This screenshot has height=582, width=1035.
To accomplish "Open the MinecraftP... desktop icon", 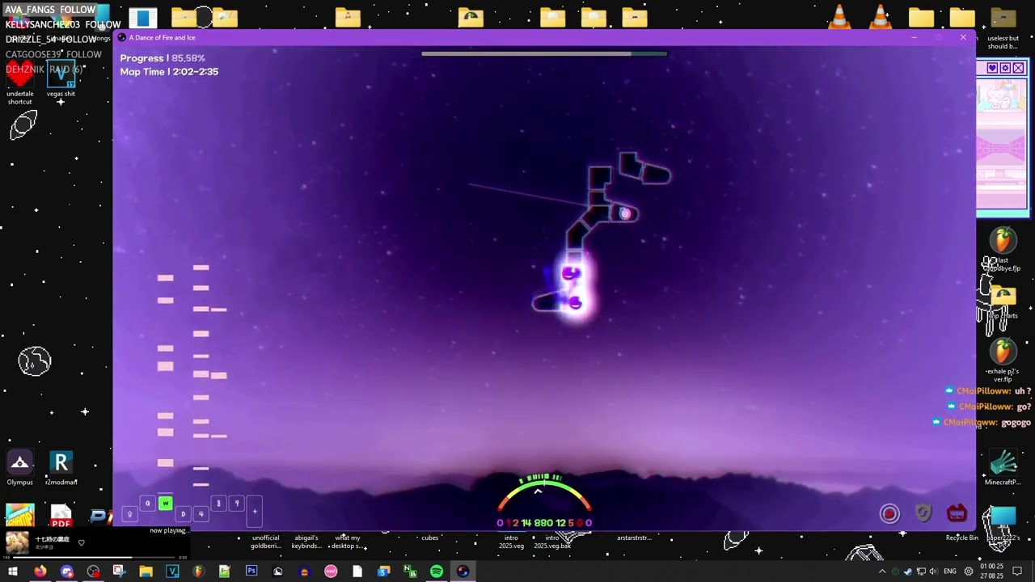I will 1003,469.
